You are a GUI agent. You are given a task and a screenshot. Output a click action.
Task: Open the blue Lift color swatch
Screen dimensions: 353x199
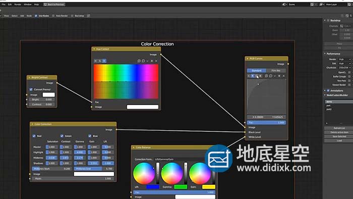[x=153, y=187]
